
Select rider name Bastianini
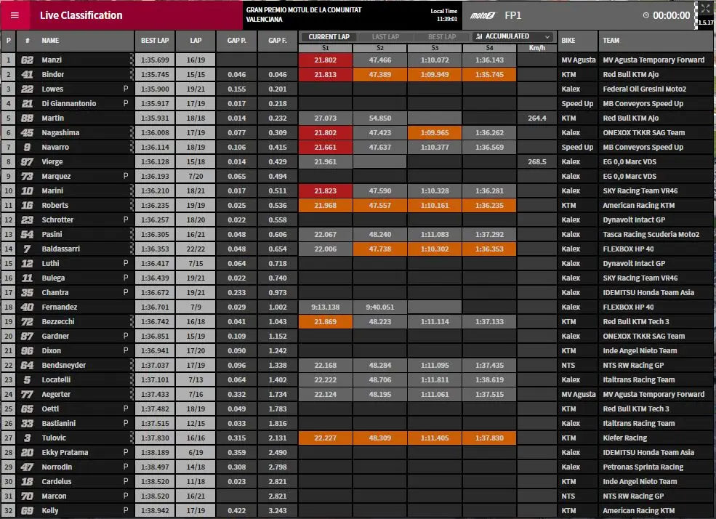pos(58,423)
